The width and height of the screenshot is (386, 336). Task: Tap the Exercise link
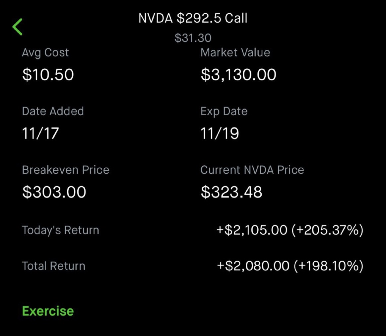coord(48,311)
